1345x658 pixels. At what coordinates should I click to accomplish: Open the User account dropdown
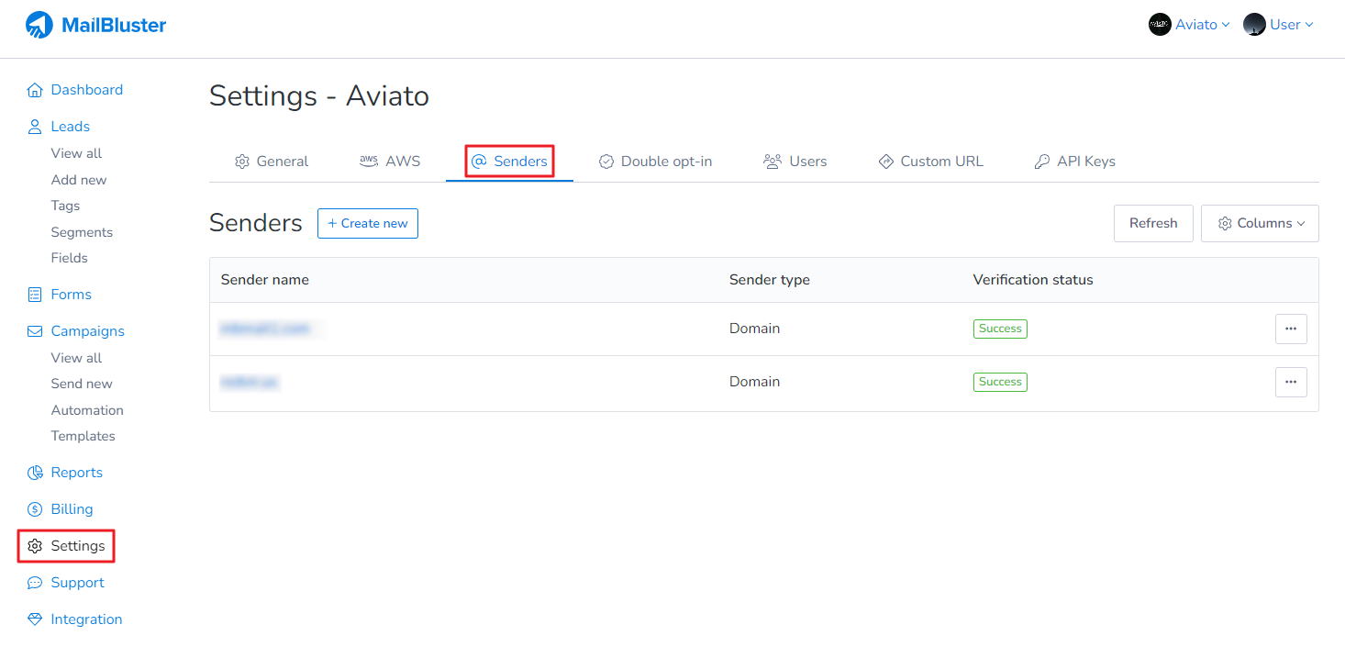(x=1279, y=25)
